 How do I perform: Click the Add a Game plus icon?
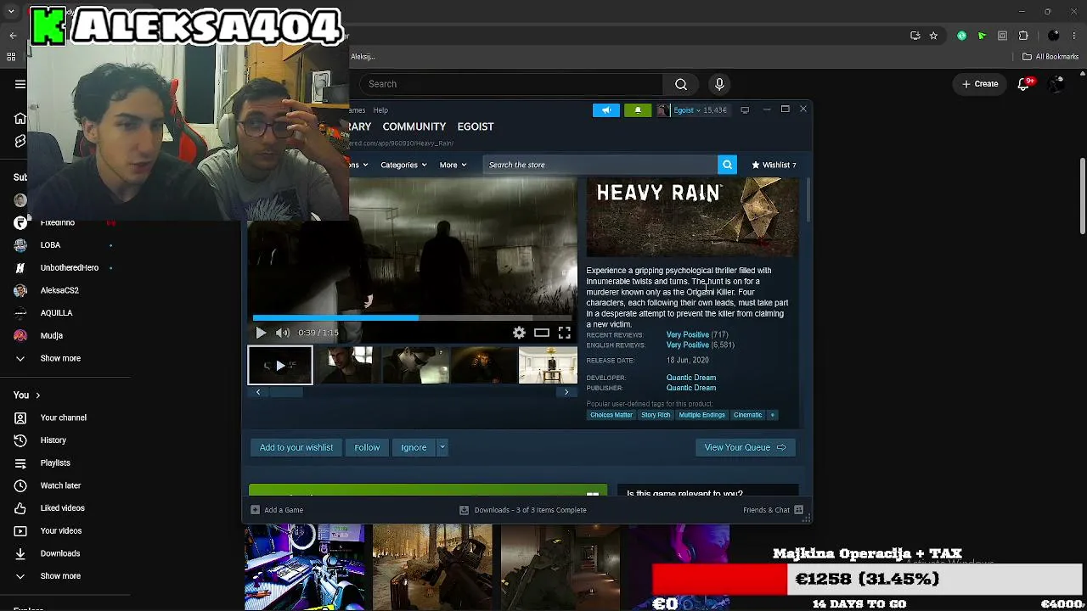coord(255,510)
